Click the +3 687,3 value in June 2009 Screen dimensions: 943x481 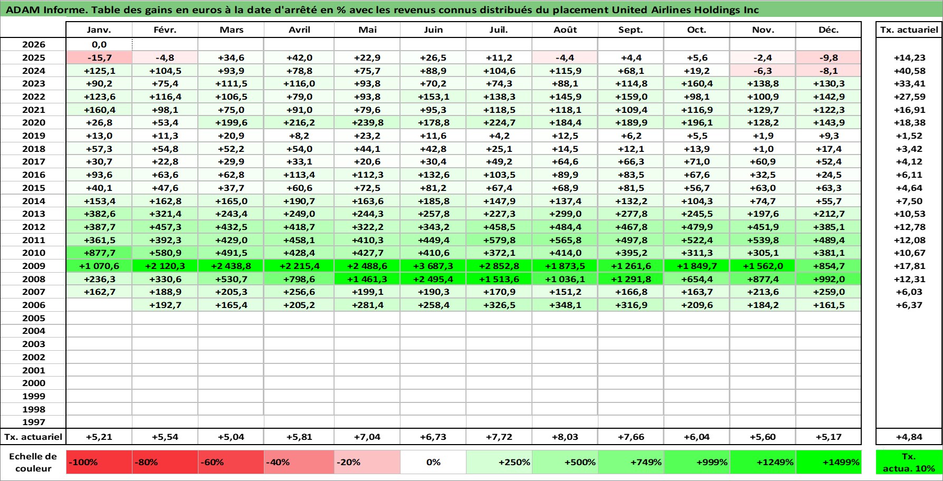point(433,266)
